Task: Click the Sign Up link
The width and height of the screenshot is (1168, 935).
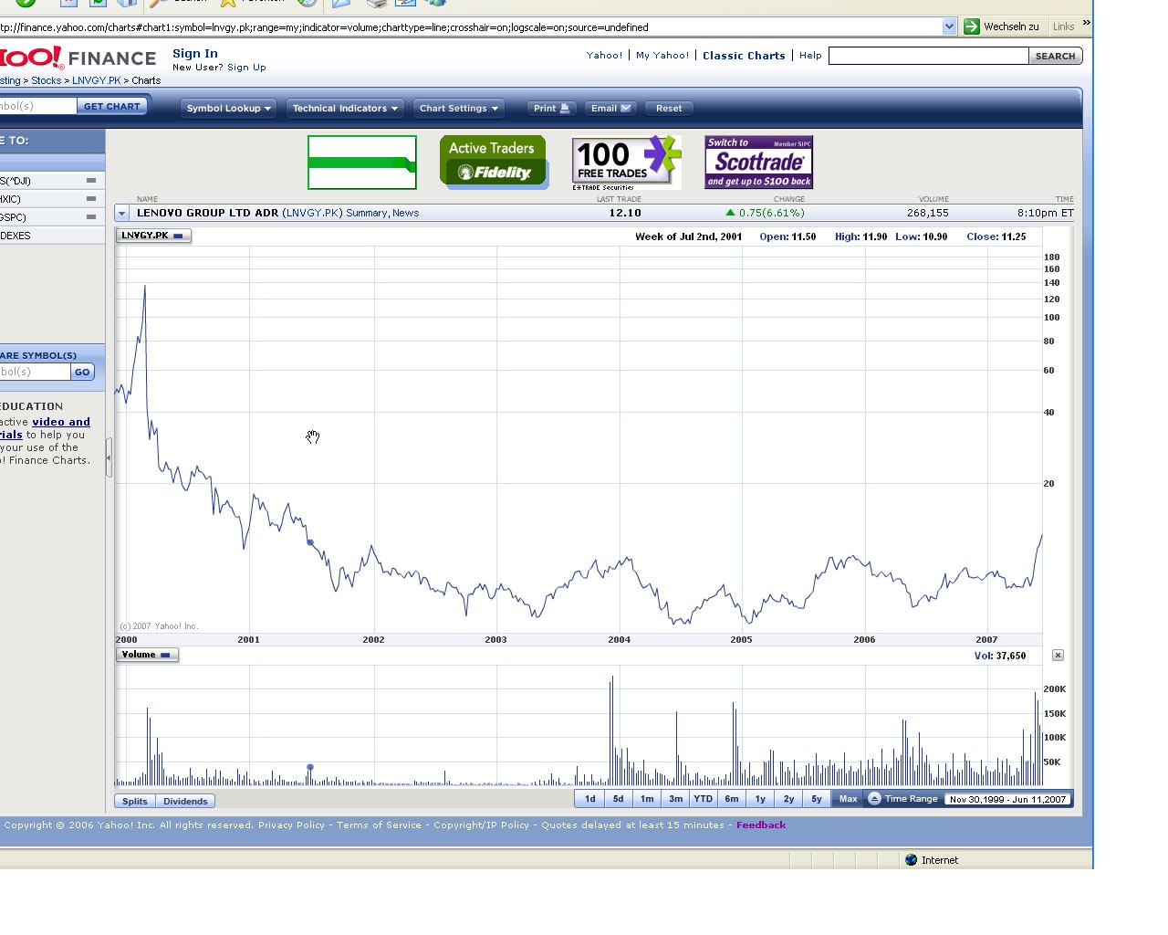Action: coord(246,68)
